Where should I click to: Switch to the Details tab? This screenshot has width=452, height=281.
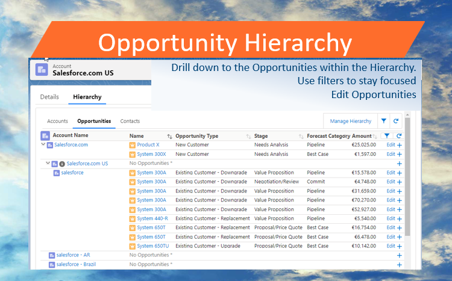pos(49,97)
